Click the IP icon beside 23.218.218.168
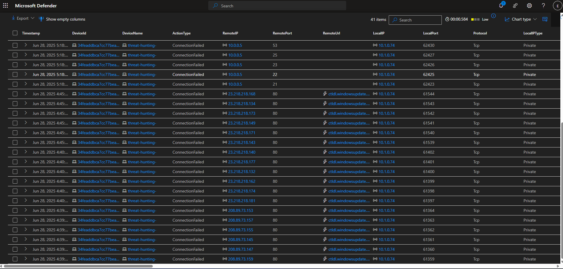This screenshot has width=563, height=269. pos(225,94)
